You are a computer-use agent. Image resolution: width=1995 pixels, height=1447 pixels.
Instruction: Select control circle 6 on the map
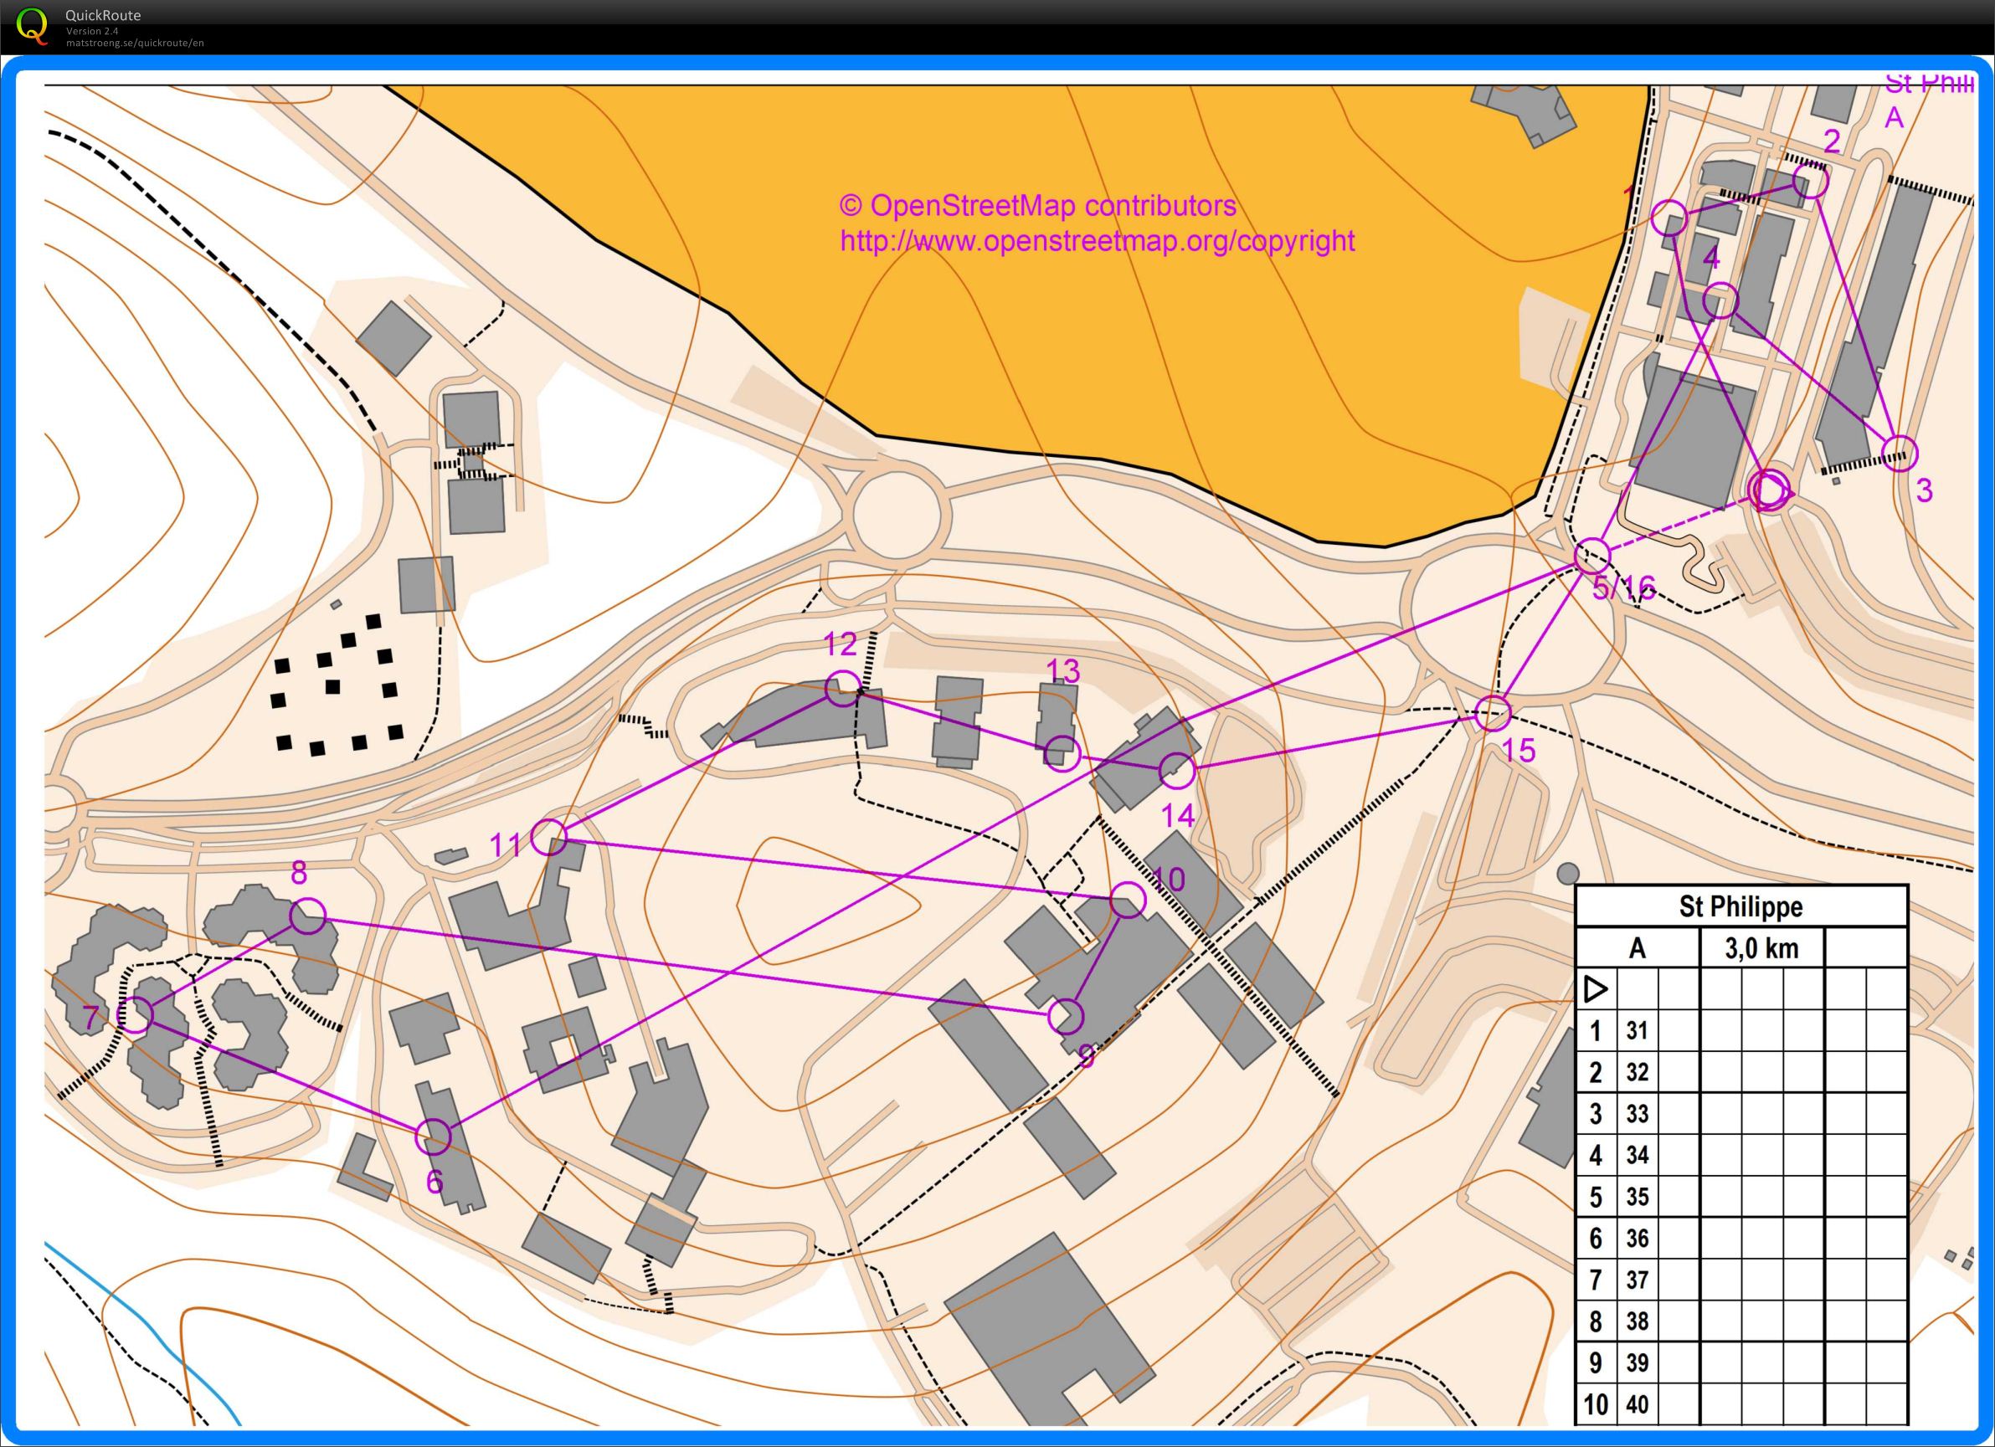point(433,1137)
